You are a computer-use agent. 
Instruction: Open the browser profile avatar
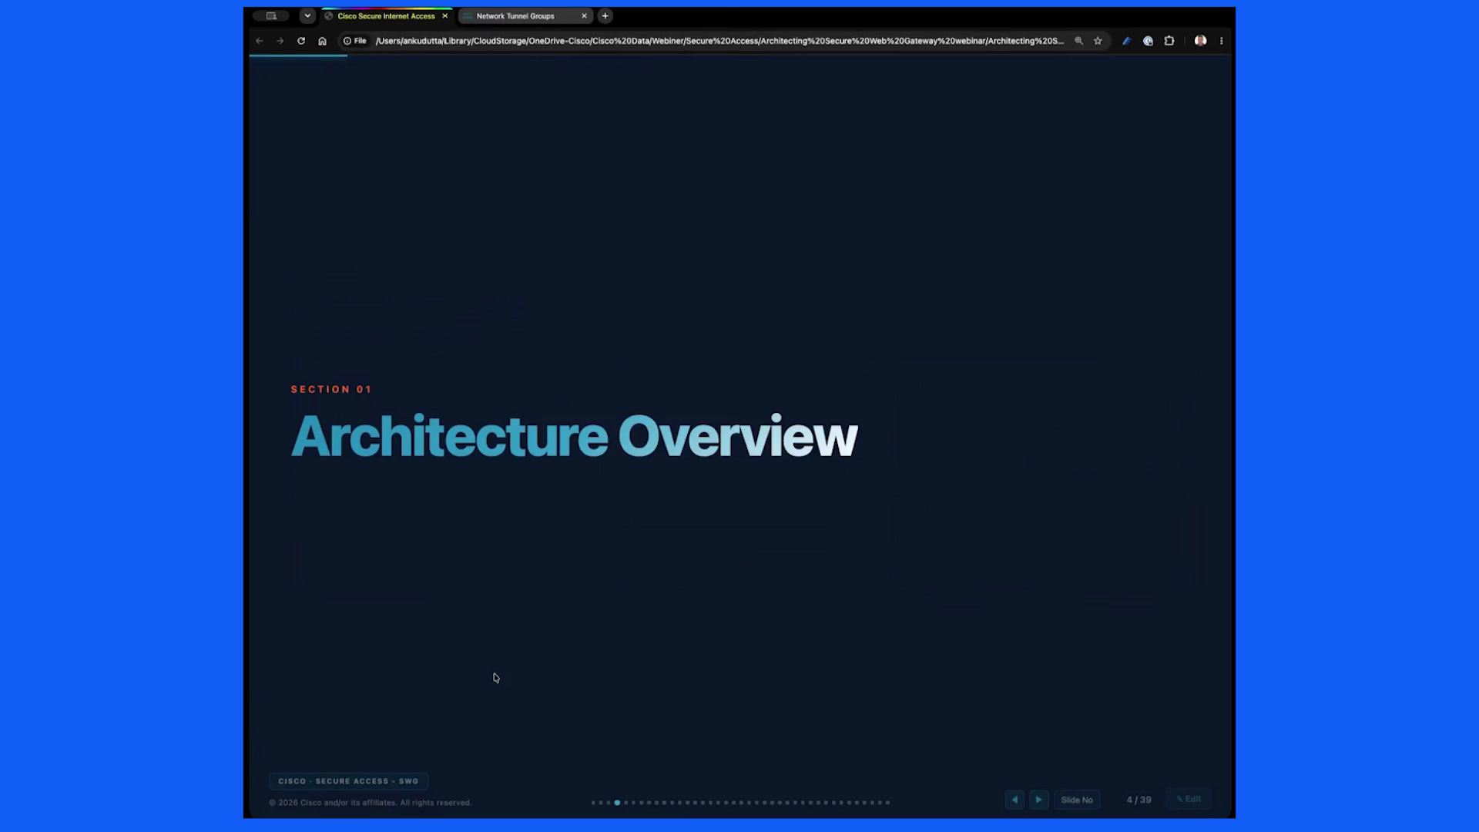click(x=1200, y=41)
